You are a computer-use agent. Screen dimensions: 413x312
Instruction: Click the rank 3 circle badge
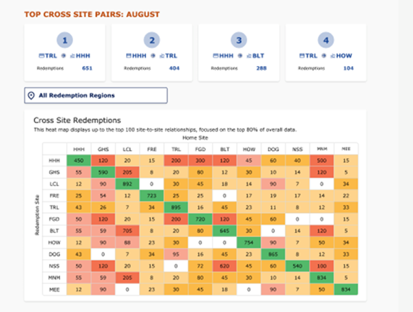click(239, 40)
